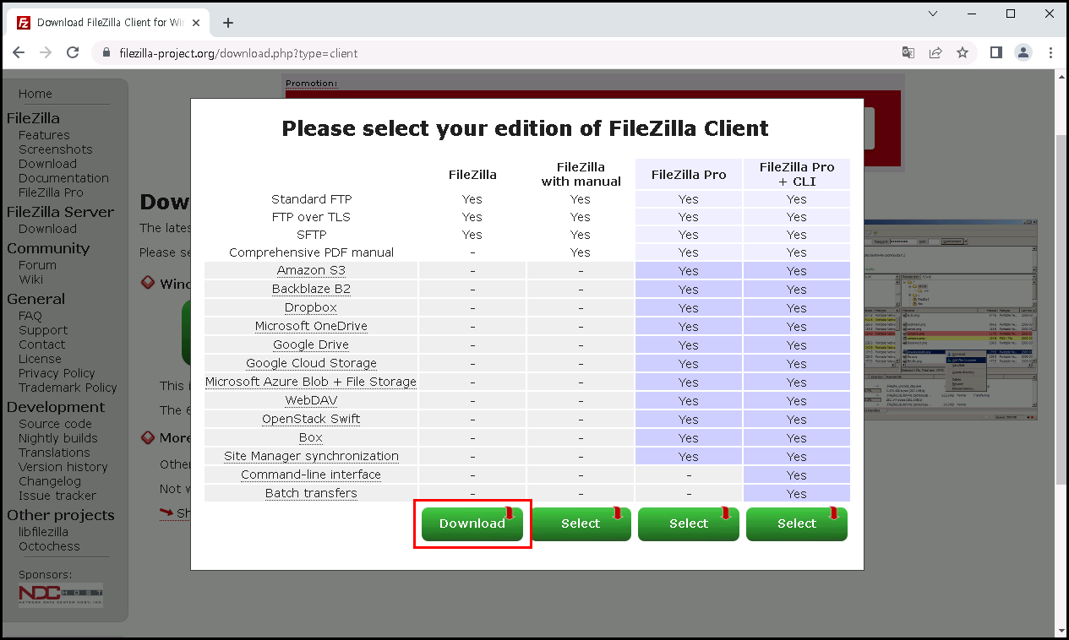Click the Google Translate icon
1069x640 pixels.
[x=908, y=52]
